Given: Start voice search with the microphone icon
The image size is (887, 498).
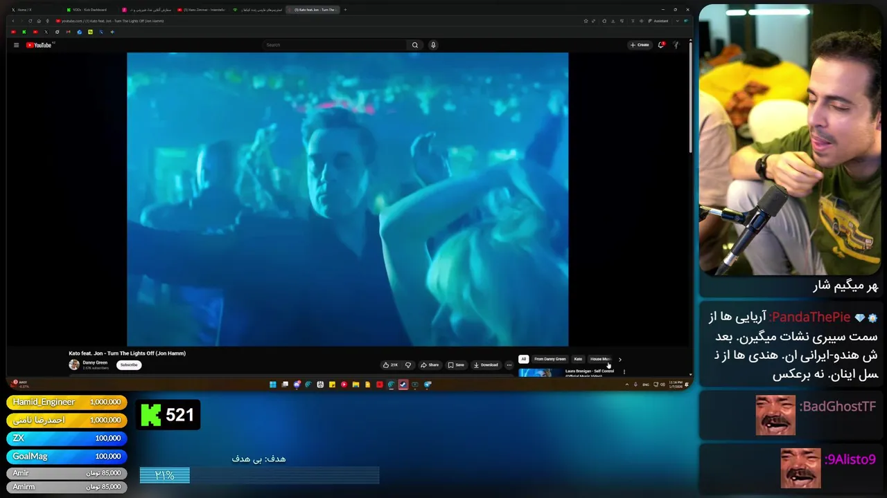Looking at the screenshot, I should point(433,45).
